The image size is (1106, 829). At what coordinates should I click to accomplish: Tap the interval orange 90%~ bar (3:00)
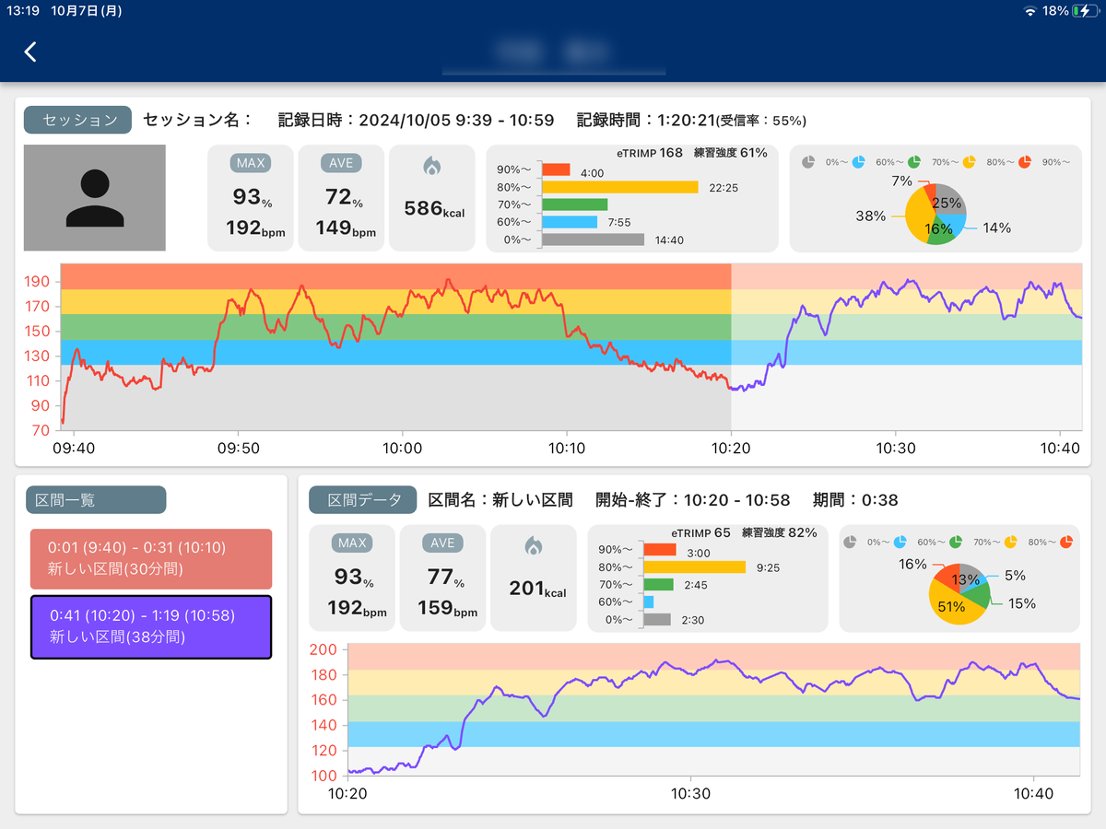tap(660, 550)
